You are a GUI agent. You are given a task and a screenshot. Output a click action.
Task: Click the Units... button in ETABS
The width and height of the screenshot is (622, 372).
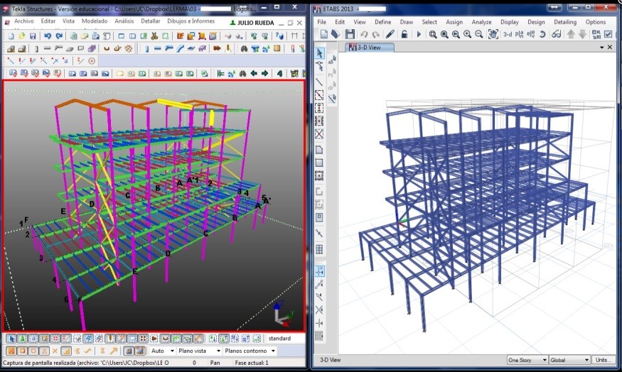click(604, 360)
